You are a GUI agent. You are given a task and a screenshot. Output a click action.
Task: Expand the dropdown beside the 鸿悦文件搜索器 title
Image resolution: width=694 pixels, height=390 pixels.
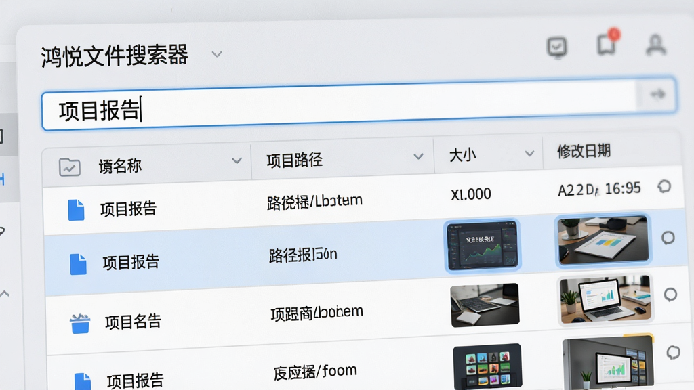click(217, 54)
